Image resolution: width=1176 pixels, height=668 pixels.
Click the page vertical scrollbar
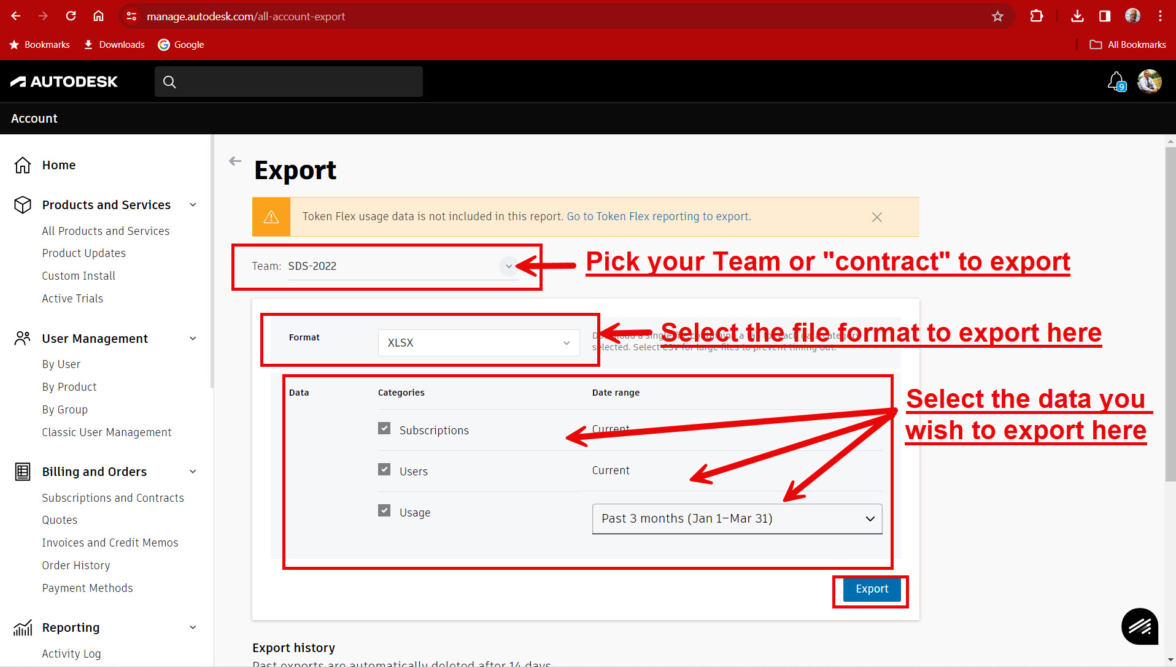tap(1170, 313)
